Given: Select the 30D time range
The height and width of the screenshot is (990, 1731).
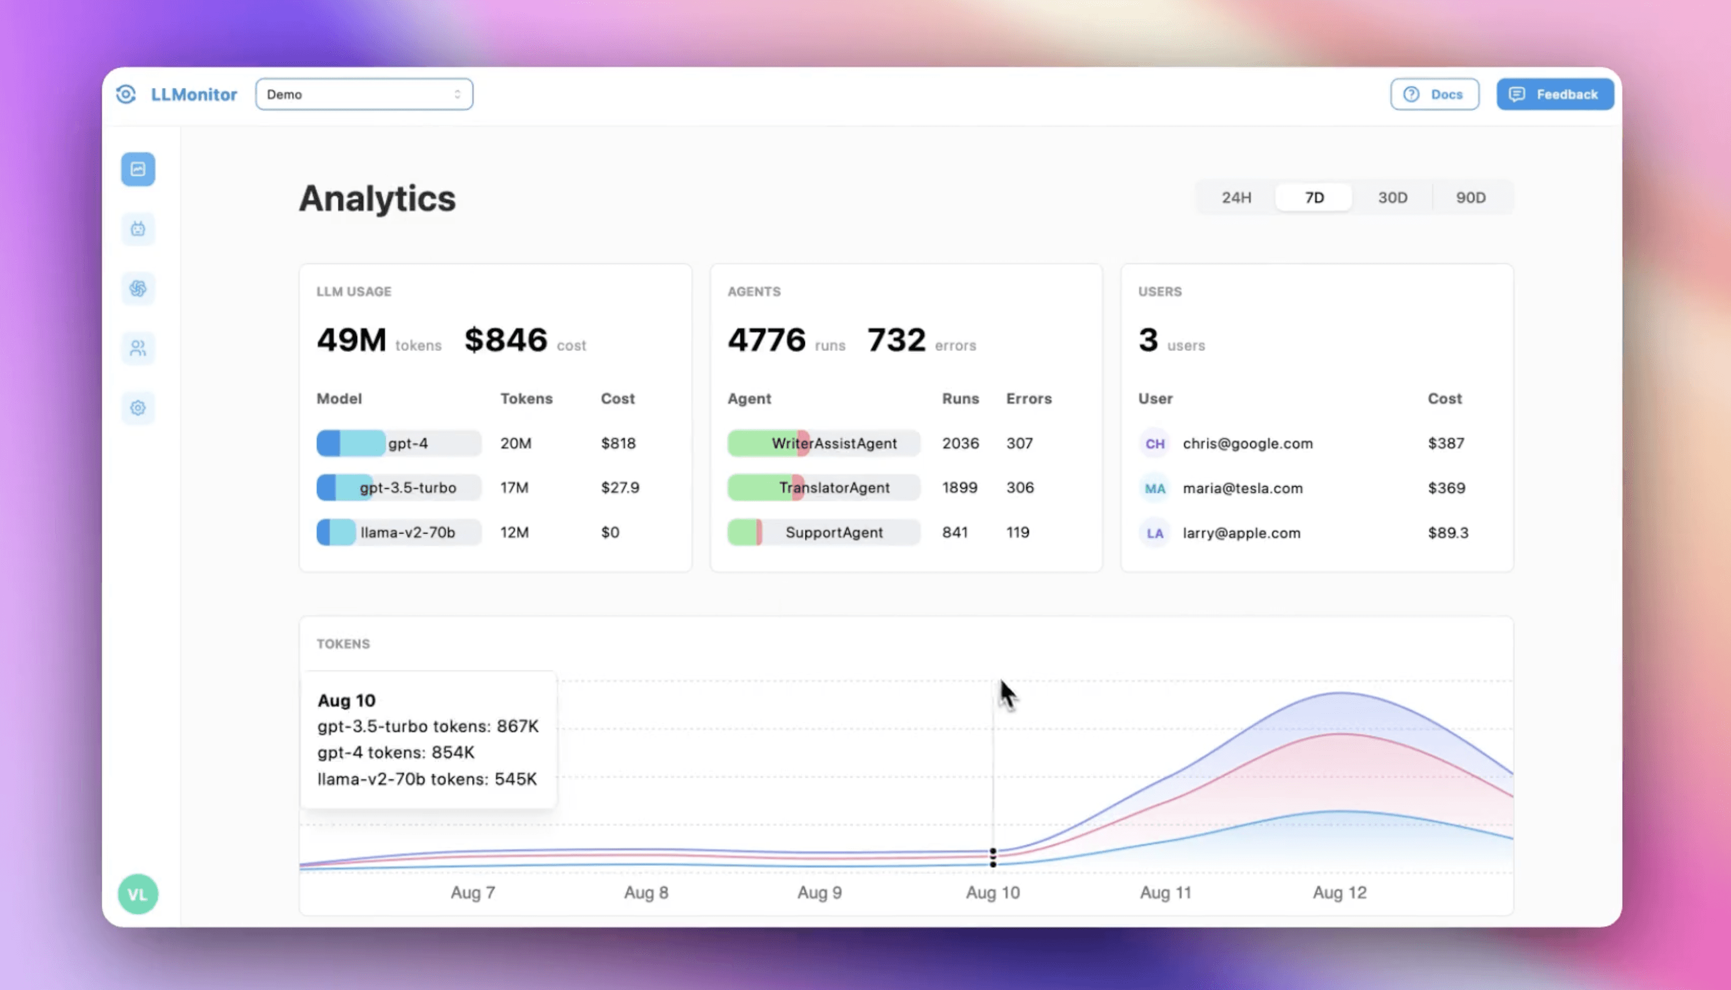Looking at the screenshot, I should click(x=1392, y=197).
